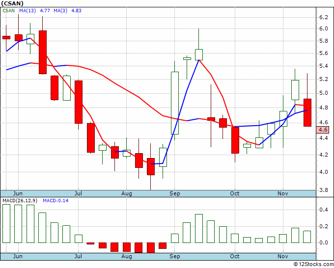The width and height of the screenshot is (334, 268).
Task: Click Jul on the price chart time axis
Action: [x=78, y=193]
